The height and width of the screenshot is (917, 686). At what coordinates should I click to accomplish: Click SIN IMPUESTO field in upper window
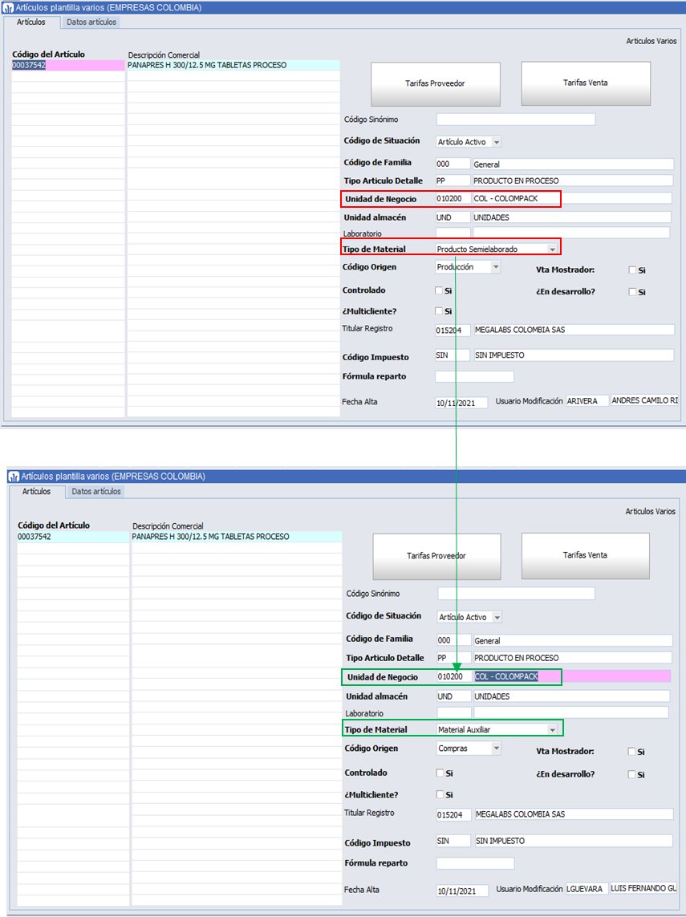[574, 355]
